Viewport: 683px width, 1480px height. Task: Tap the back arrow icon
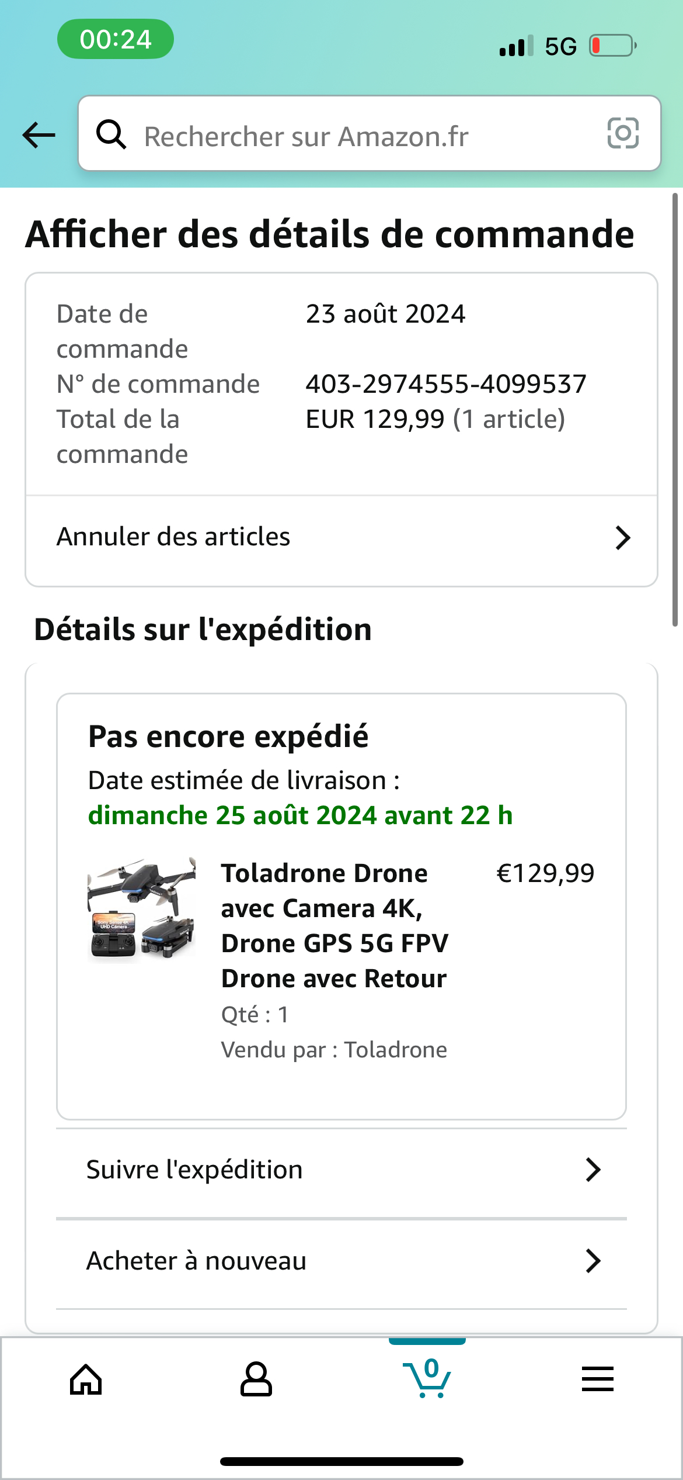39,135
